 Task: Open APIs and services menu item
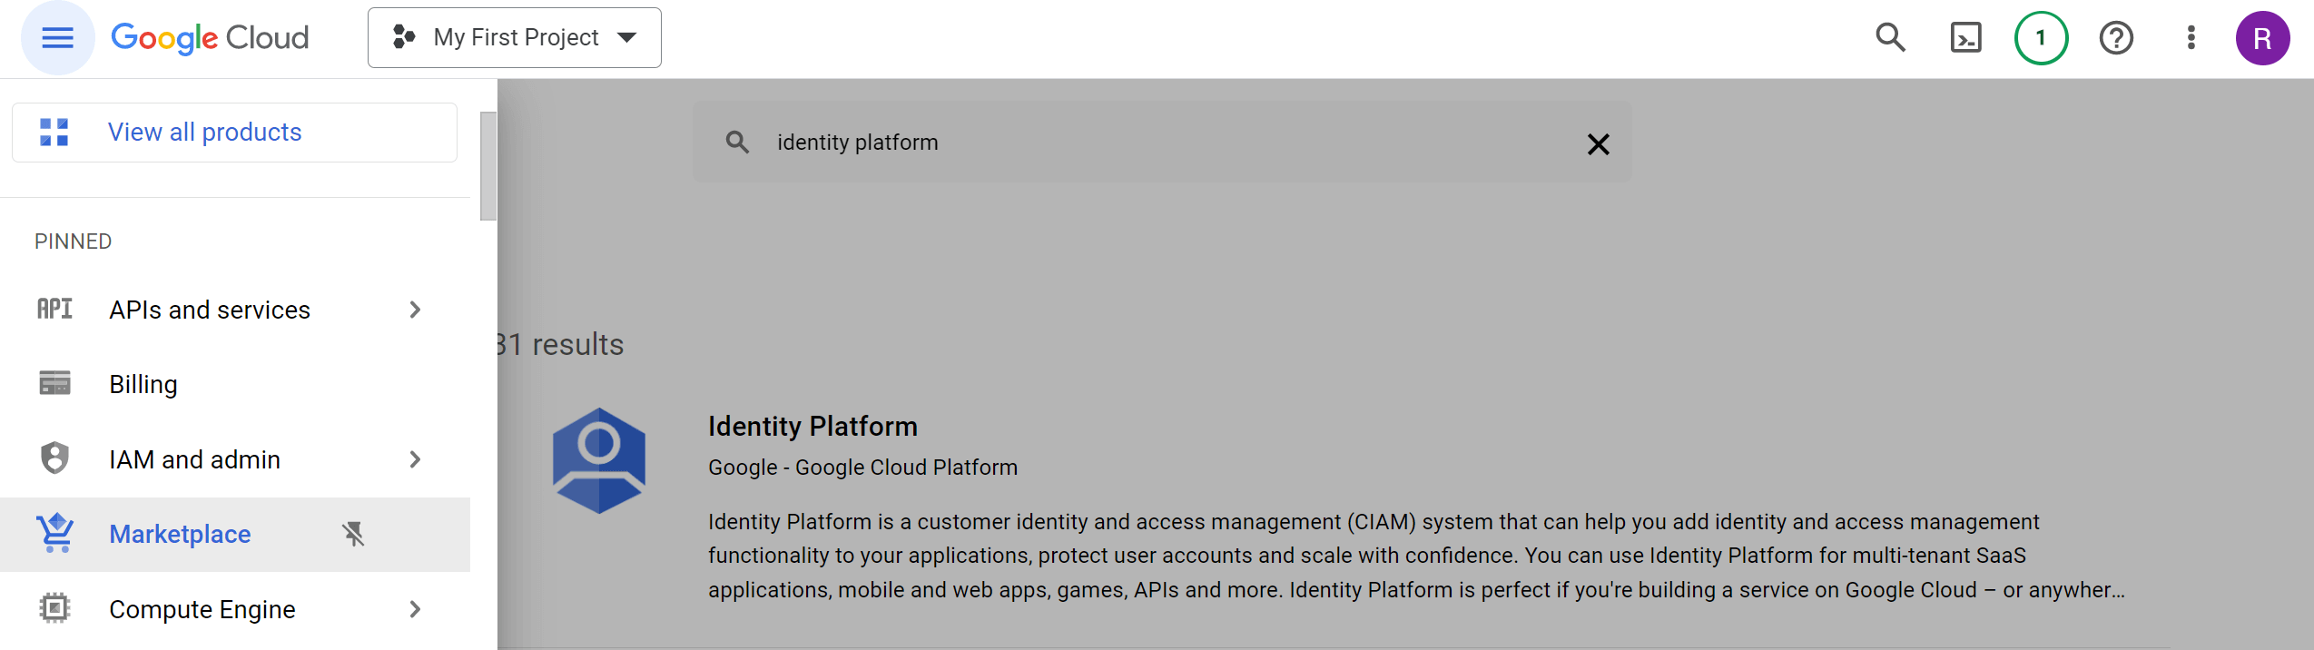point(234,310)
